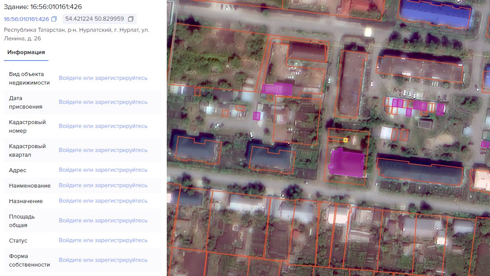Click the label Назначение

(26, 201)
